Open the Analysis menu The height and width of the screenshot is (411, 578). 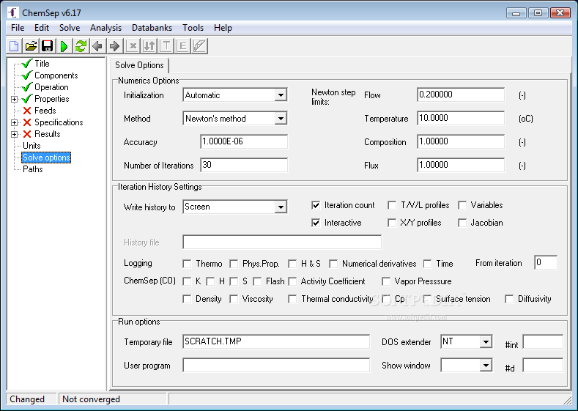105,28
